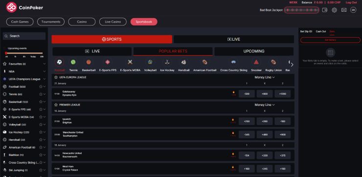Viewport: 362px width, 177px height.
Task: Click the Bad Beat Jackpot counter
Action: [301, 10]
